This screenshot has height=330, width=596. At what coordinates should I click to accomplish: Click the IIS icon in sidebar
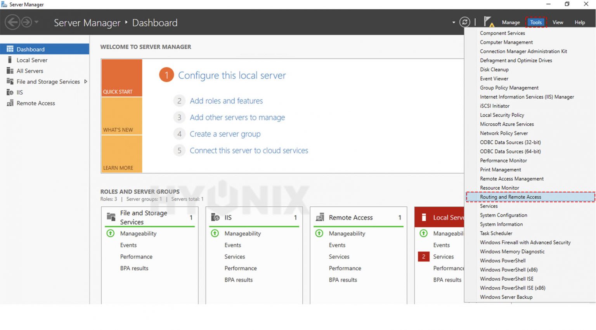(x=10, y=92)
